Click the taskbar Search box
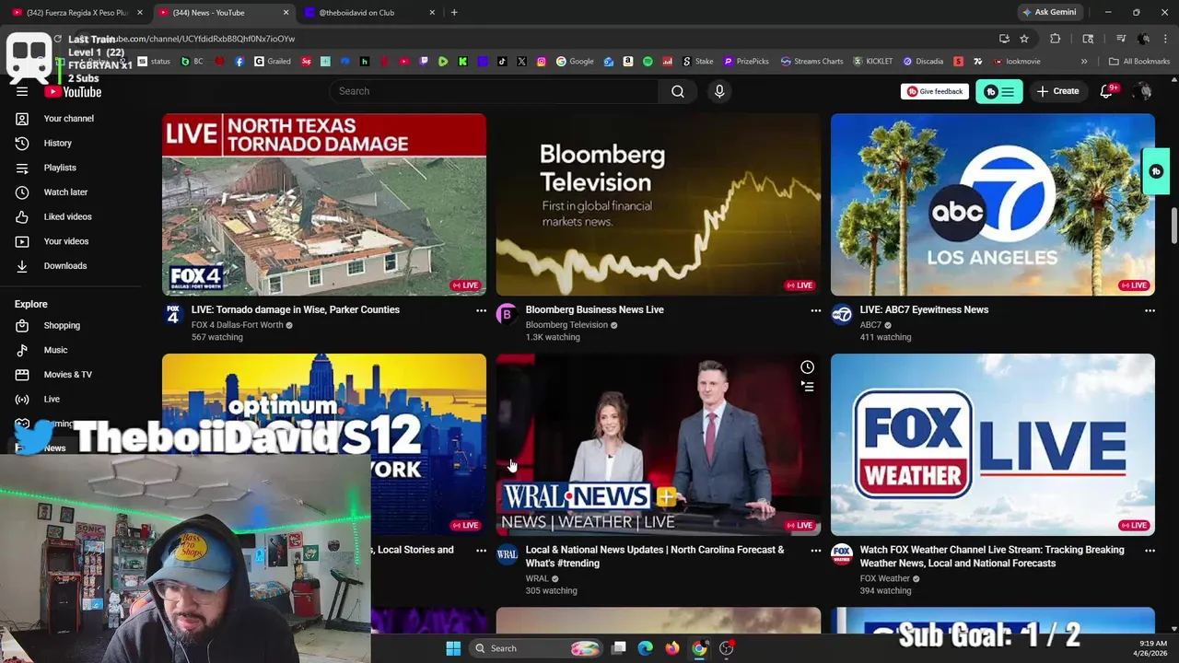1179x663 pixels. tap(537, 648)
